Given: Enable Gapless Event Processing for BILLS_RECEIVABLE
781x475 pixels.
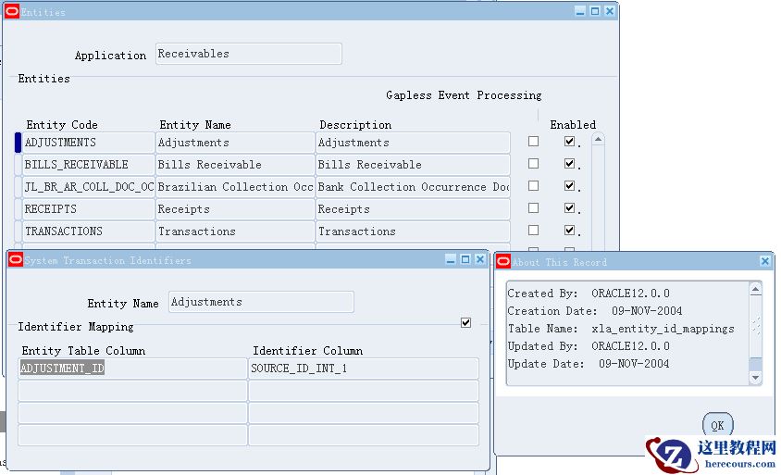Looking at the screenshot, I should 533,164.
